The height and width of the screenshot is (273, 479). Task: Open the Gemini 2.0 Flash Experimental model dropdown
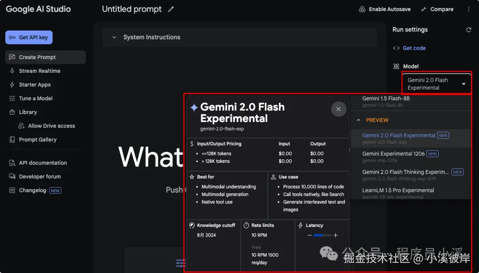[x=437, y=84]
